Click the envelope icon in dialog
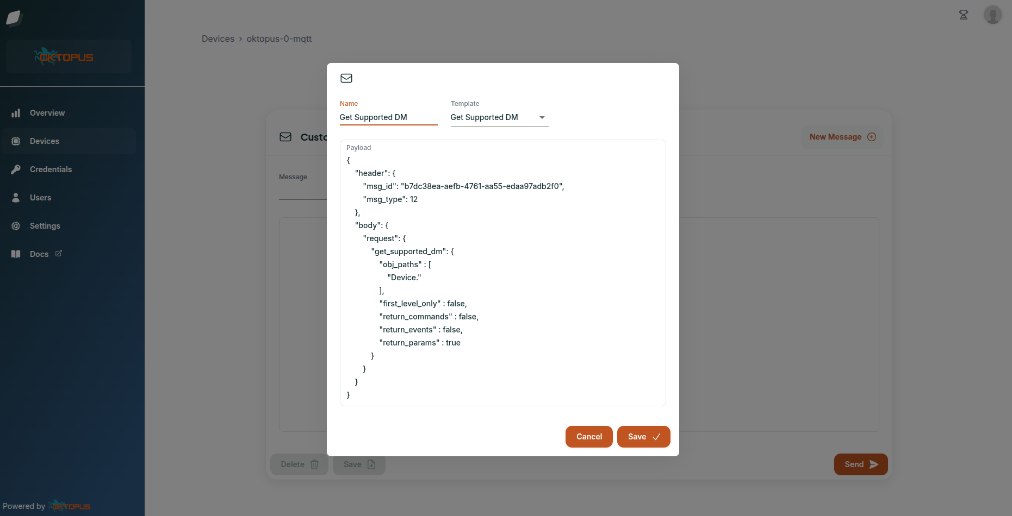Viewport: 1012px width, 516px height. (x=346, y=78)
